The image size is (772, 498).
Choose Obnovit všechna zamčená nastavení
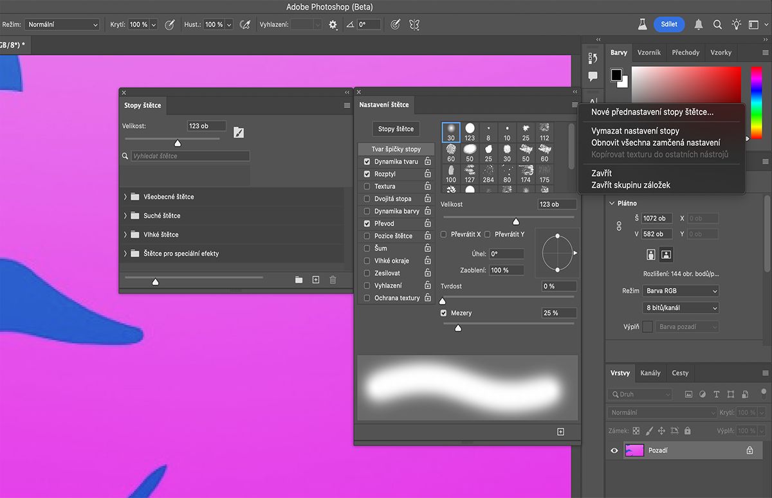tap(656, 143)
